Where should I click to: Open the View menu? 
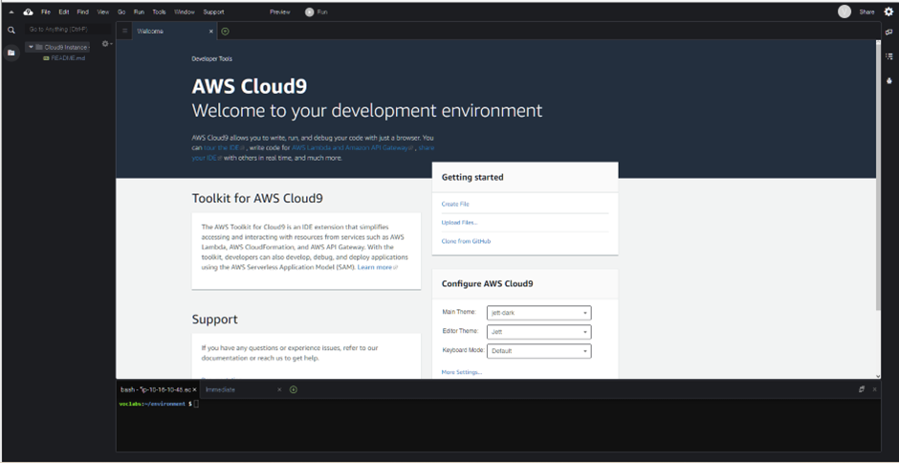(103, 12)
